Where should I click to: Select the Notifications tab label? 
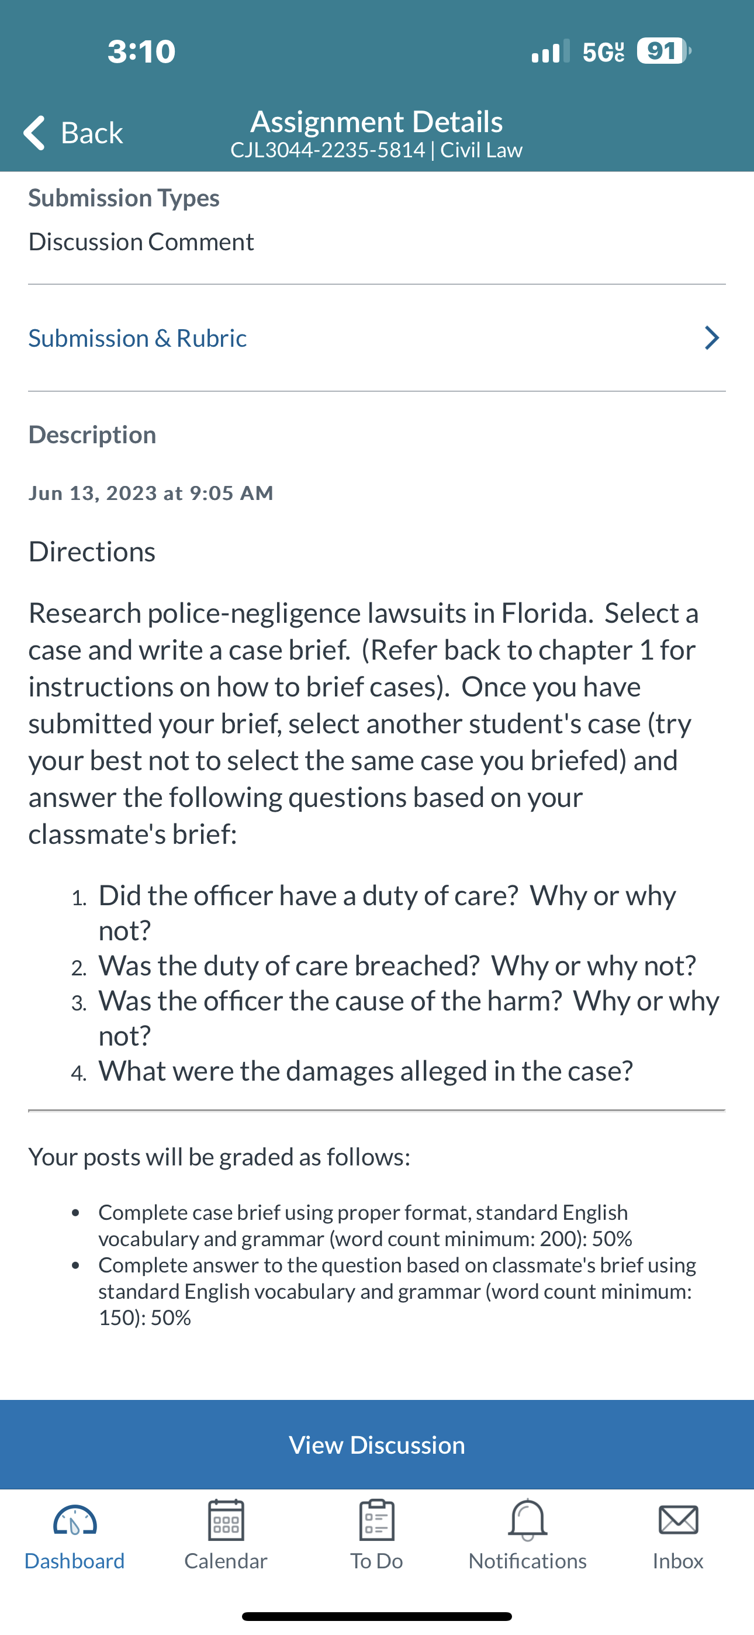tap(527, 1561)
